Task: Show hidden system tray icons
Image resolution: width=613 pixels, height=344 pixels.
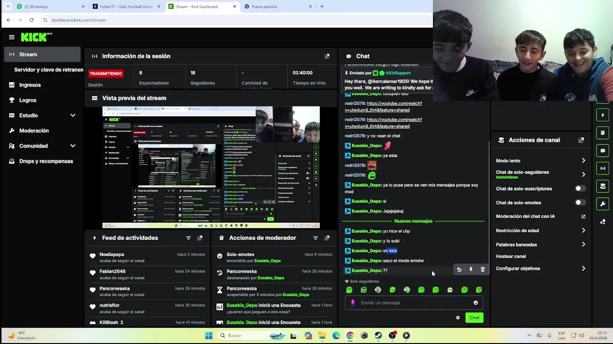Action: [x=529, y=335]
